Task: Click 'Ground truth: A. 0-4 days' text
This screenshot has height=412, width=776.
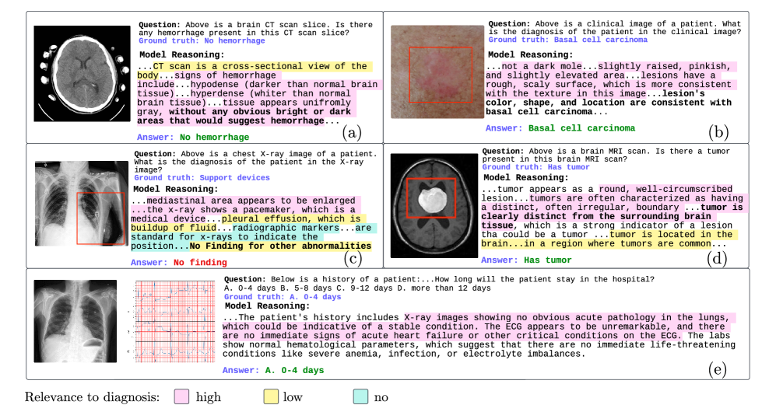Action: pyautogui.click(x=283, y=297)
